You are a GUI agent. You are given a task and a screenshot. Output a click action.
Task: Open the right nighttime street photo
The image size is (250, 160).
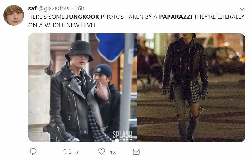pos(191,87)
